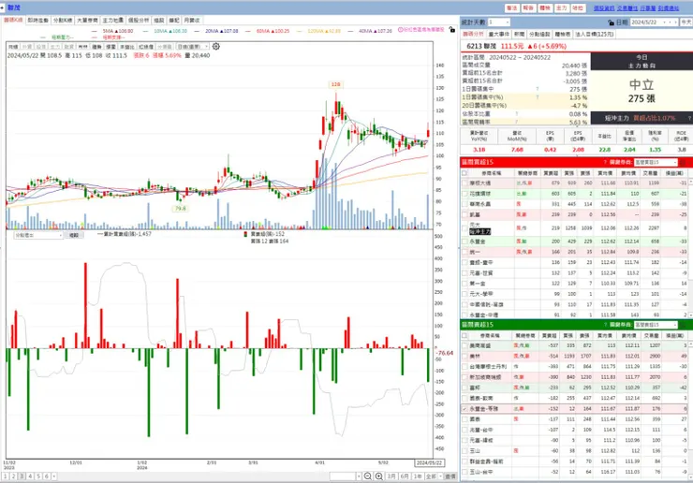Screen dimensions: 693x483
Task: Click the 本益比 chart toolbar button
Action: pos(126,47)
